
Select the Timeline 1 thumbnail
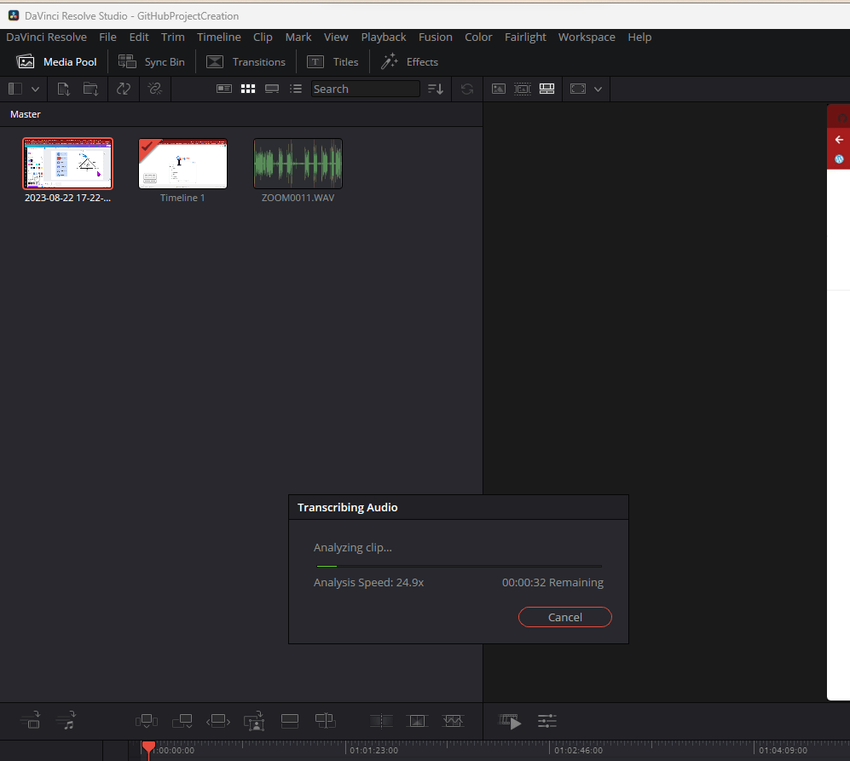[x=182, y=163]
